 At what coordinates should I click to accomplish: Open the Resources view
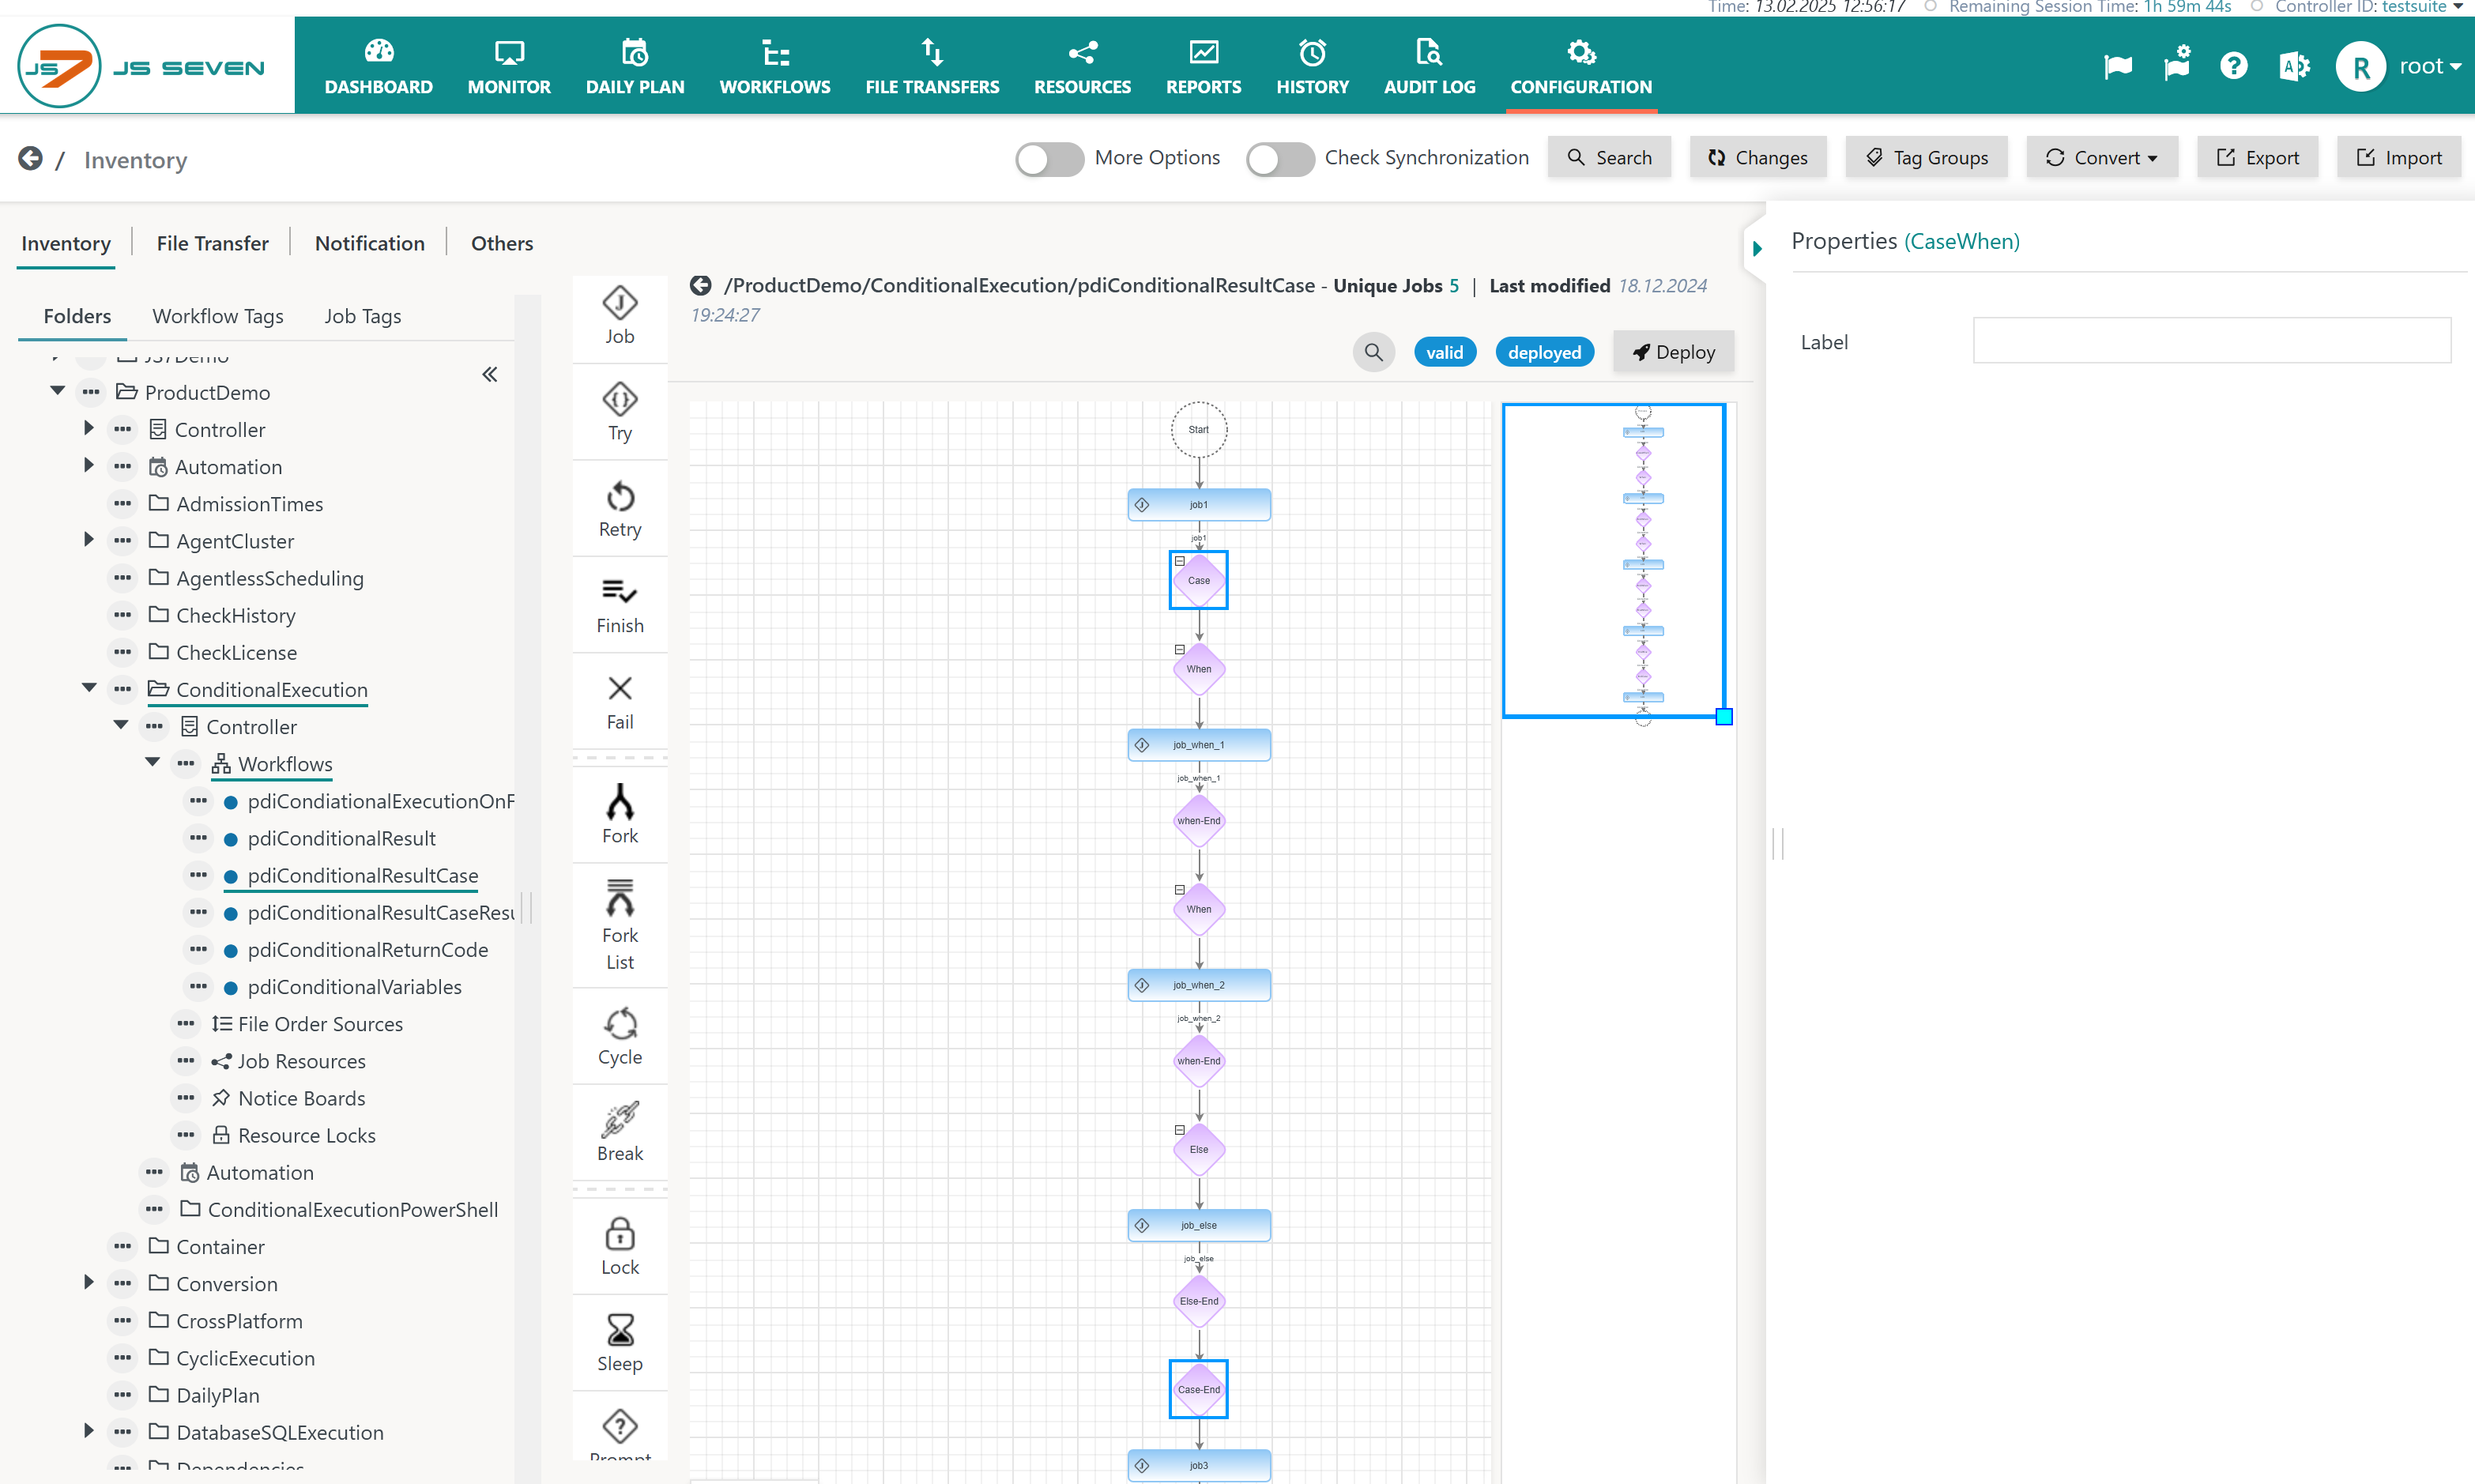pos(1082,66)
